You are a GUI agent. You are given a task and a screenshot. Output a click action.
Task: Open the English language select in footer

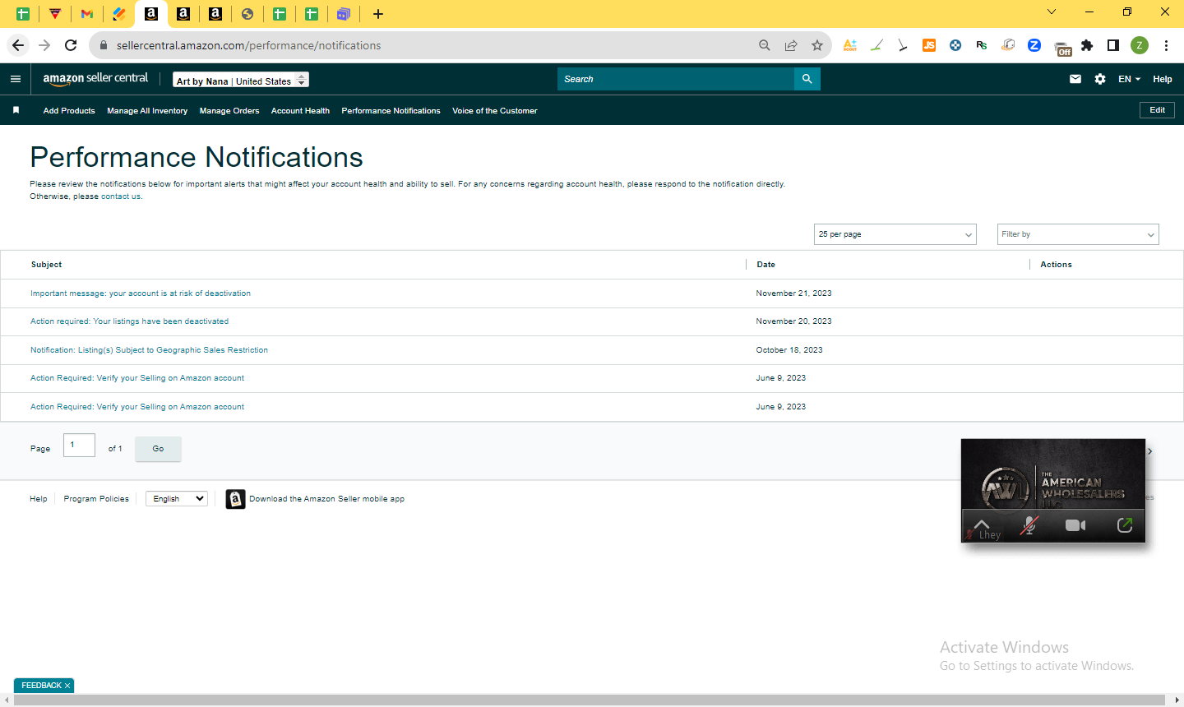point(177,498)
